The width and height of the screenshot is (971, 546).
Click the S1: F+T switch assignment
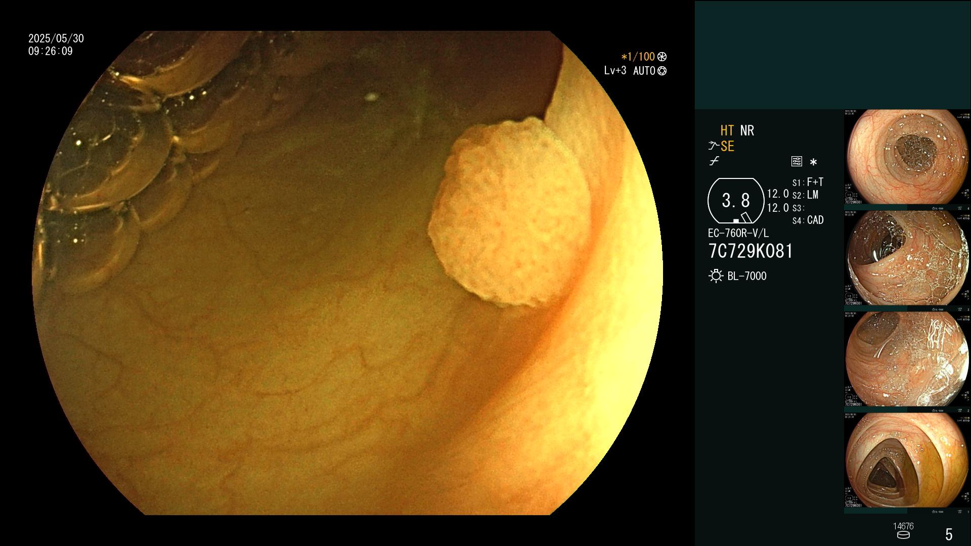tap(808, 182)
